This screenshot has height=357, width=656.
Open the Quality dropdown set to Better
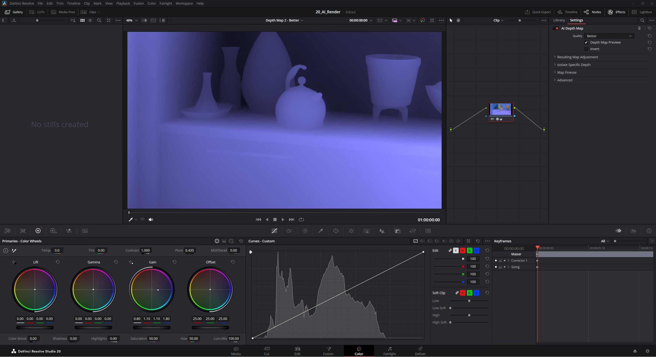pos(609,36)
